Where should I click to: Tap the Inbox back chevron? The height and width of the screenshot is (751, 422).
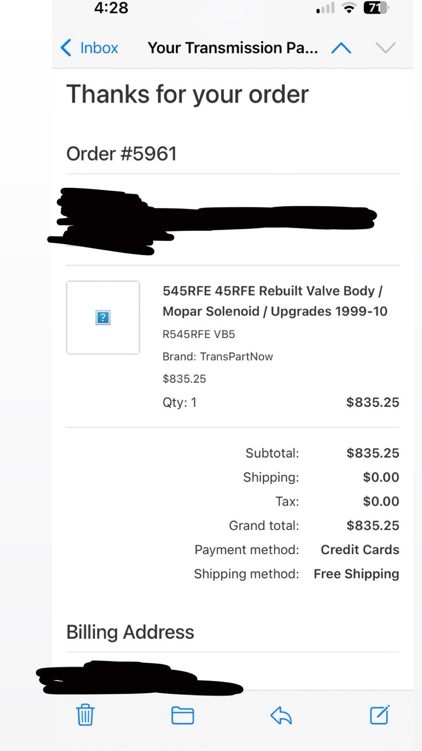pyautogui.click(x=66, y=48)
